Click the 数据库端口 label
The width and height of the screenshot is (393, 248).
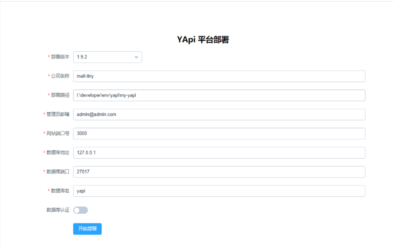[58, 172]
